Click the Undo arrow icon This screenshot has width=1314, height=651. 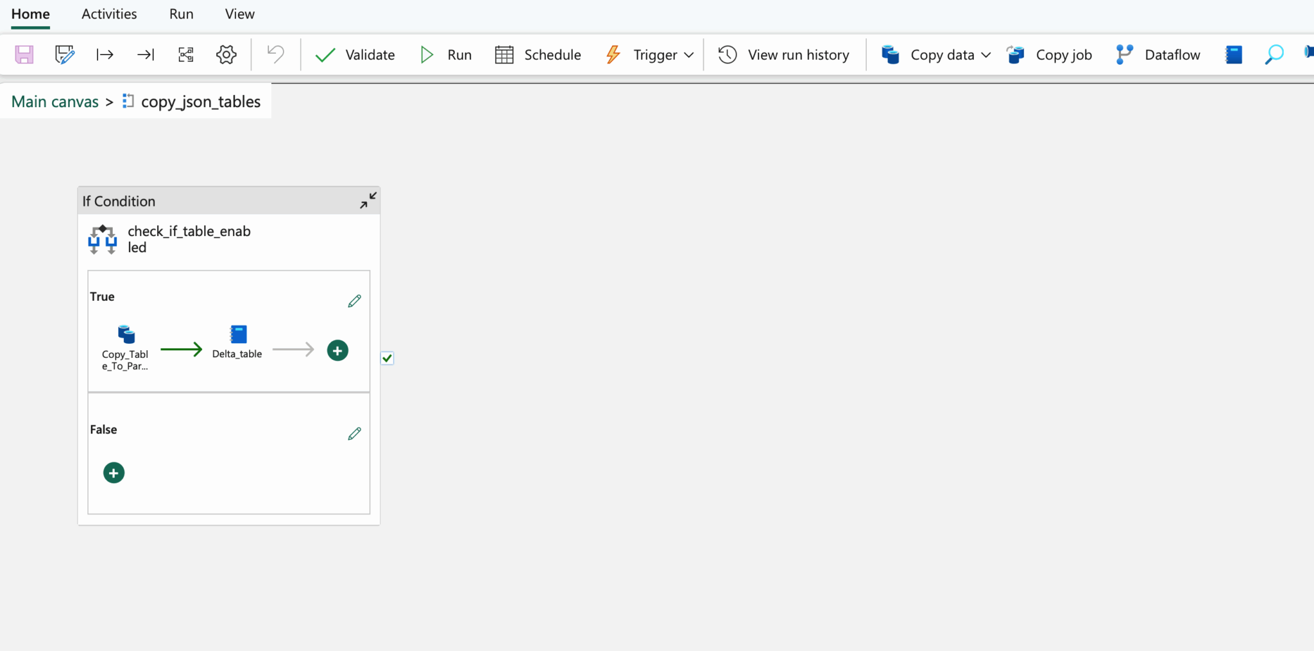tap(276, 54)
